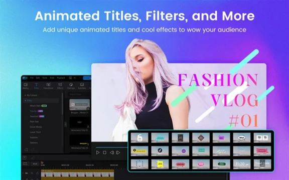
Task: Click the download icon on Blogger Media title
Action: point(88,108)
